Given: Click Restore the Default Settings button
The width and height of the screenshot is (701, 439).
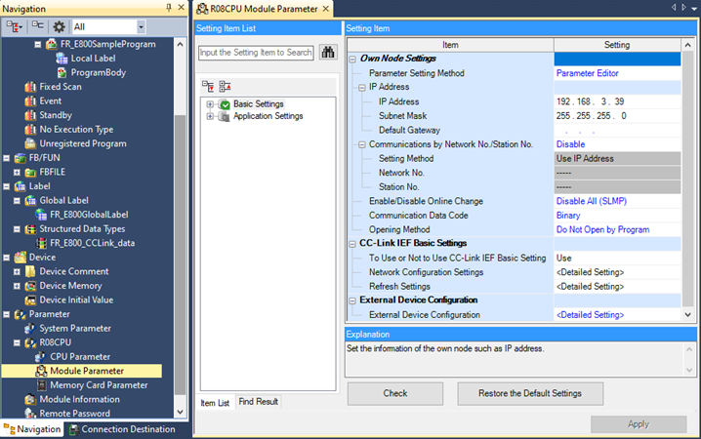Looking at the screenshot, I should 530,393.
